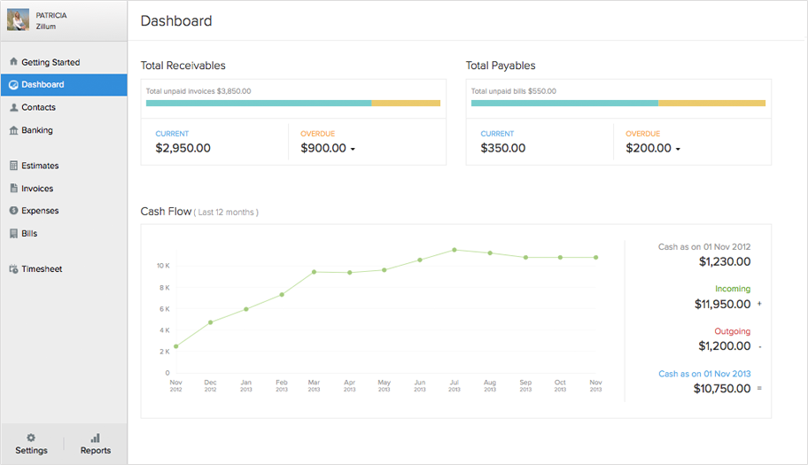Viewport: 808px width, 465px height.
Task: Click the Timesheet clock icon
Action: 13,269
